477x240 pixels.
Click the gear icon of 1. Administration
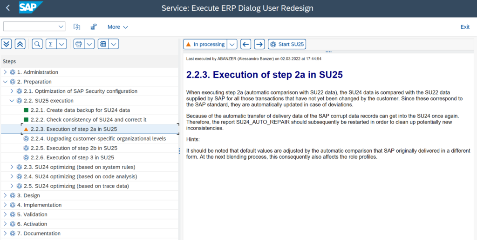13,72
